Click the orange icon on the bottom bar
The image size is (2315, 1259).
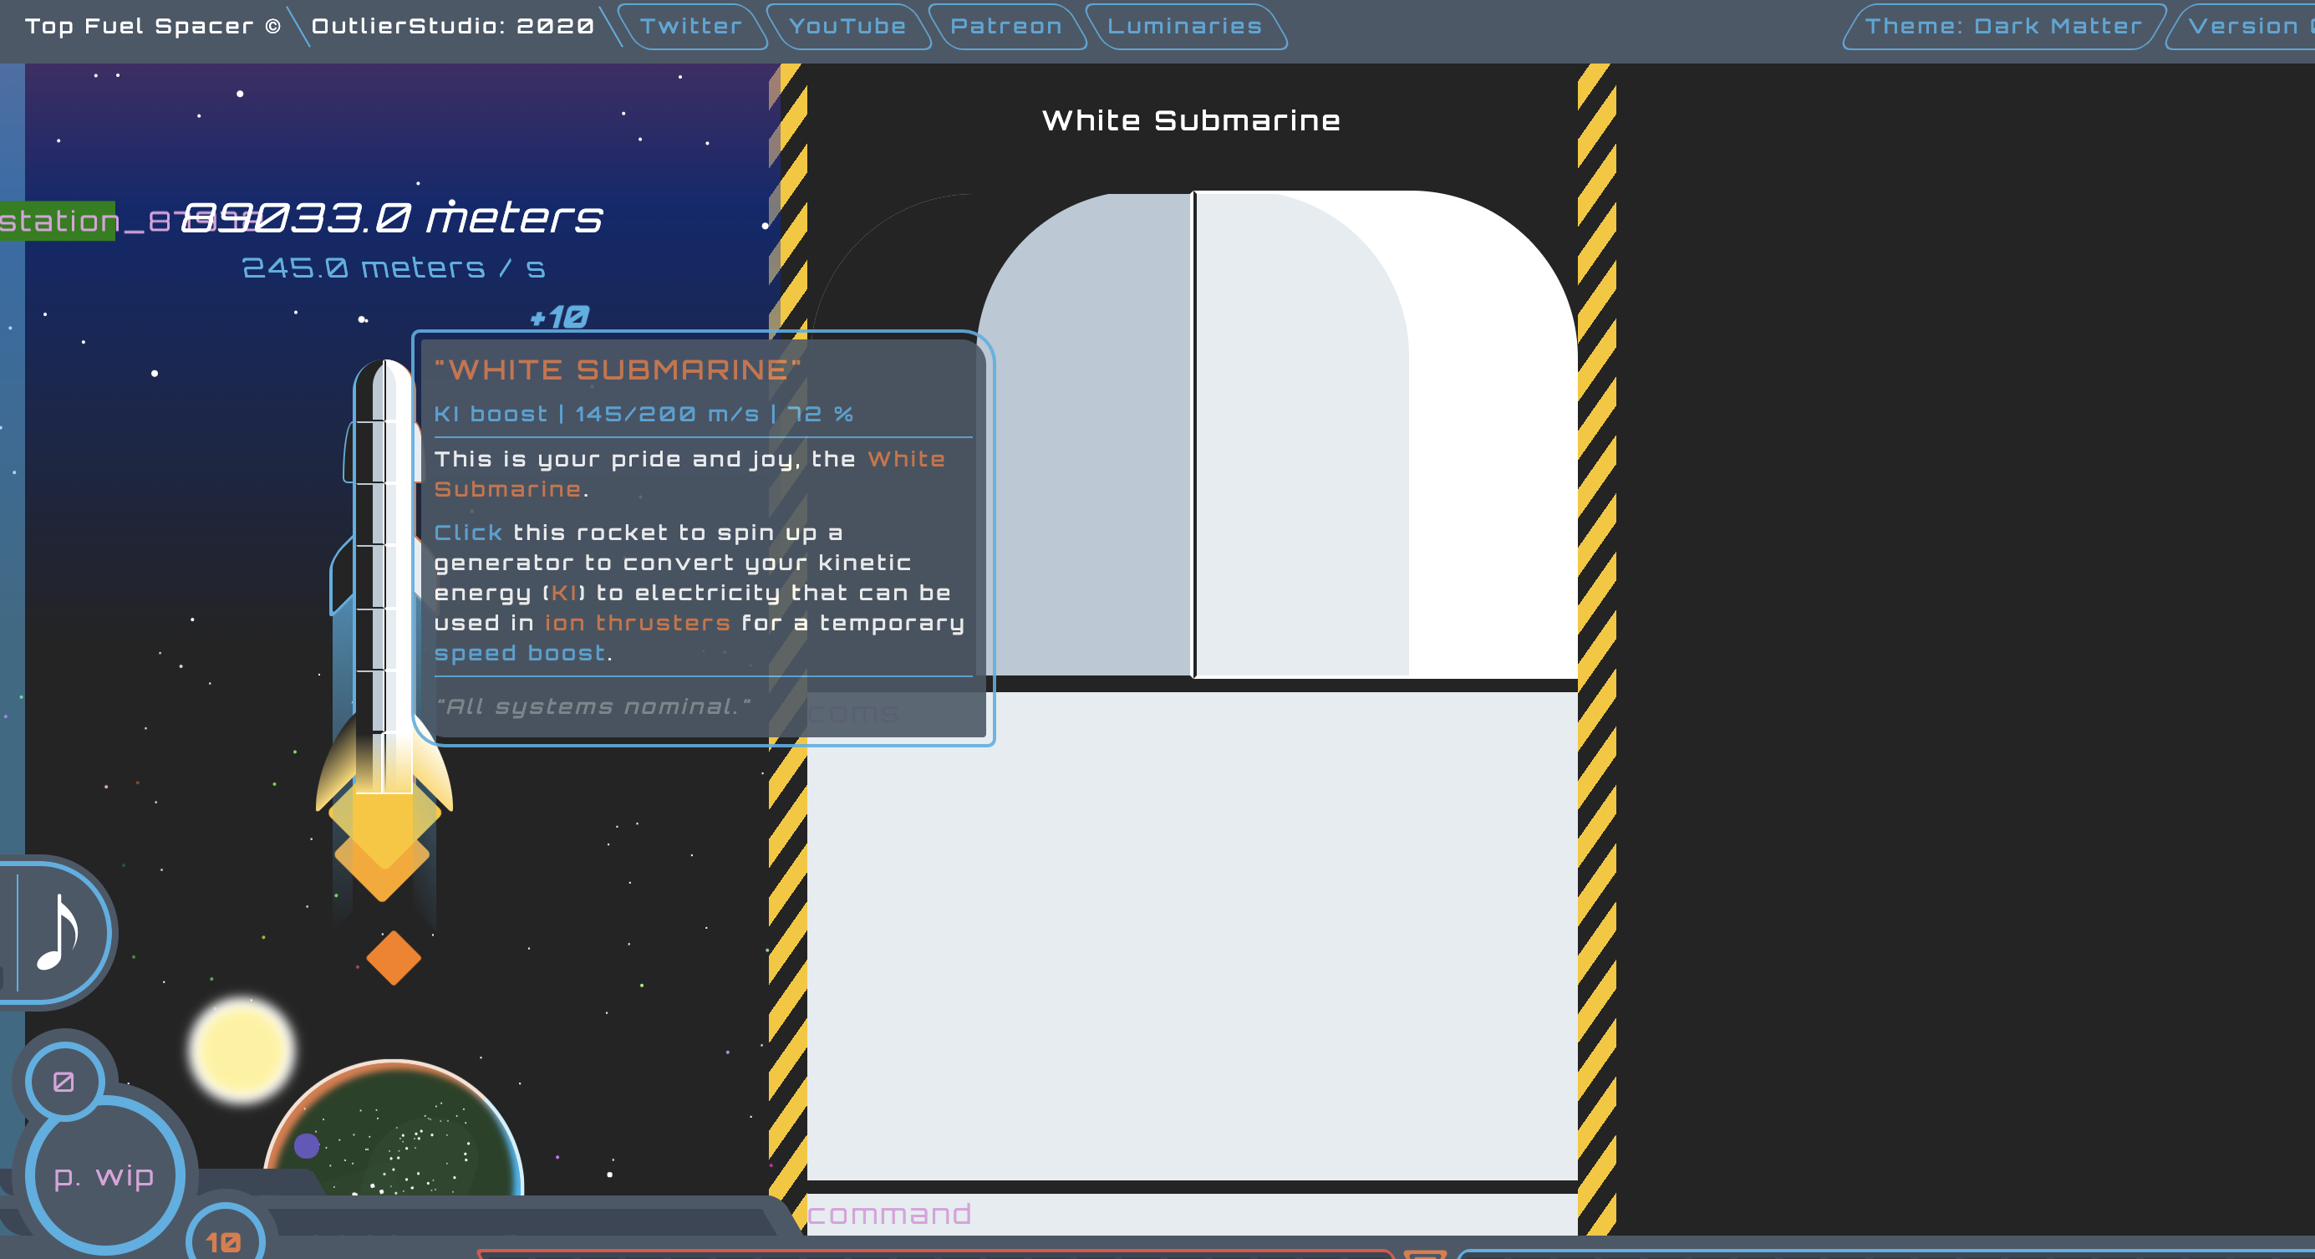click(x=1424, y=1254)
